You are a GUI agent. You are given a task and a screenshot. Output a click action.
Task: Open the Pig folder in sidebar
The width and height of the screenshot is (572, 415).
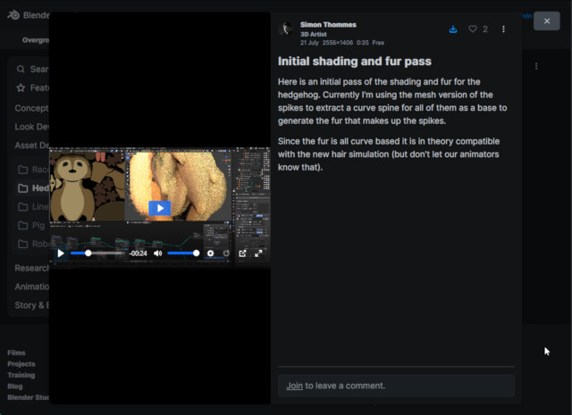[x=31, y=226]
